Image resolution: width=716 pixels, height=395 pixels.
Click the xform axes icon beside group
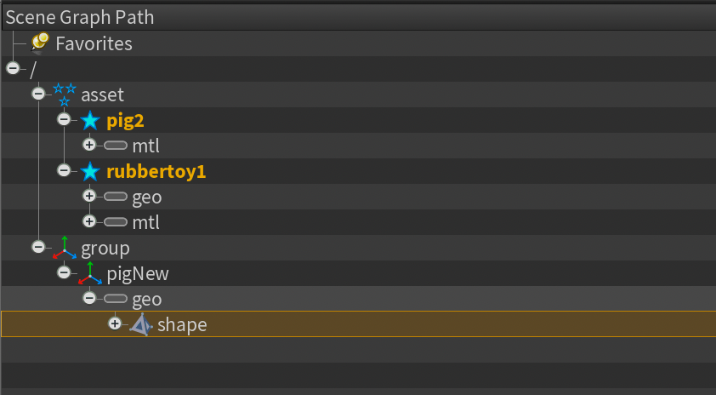(65, 249)
